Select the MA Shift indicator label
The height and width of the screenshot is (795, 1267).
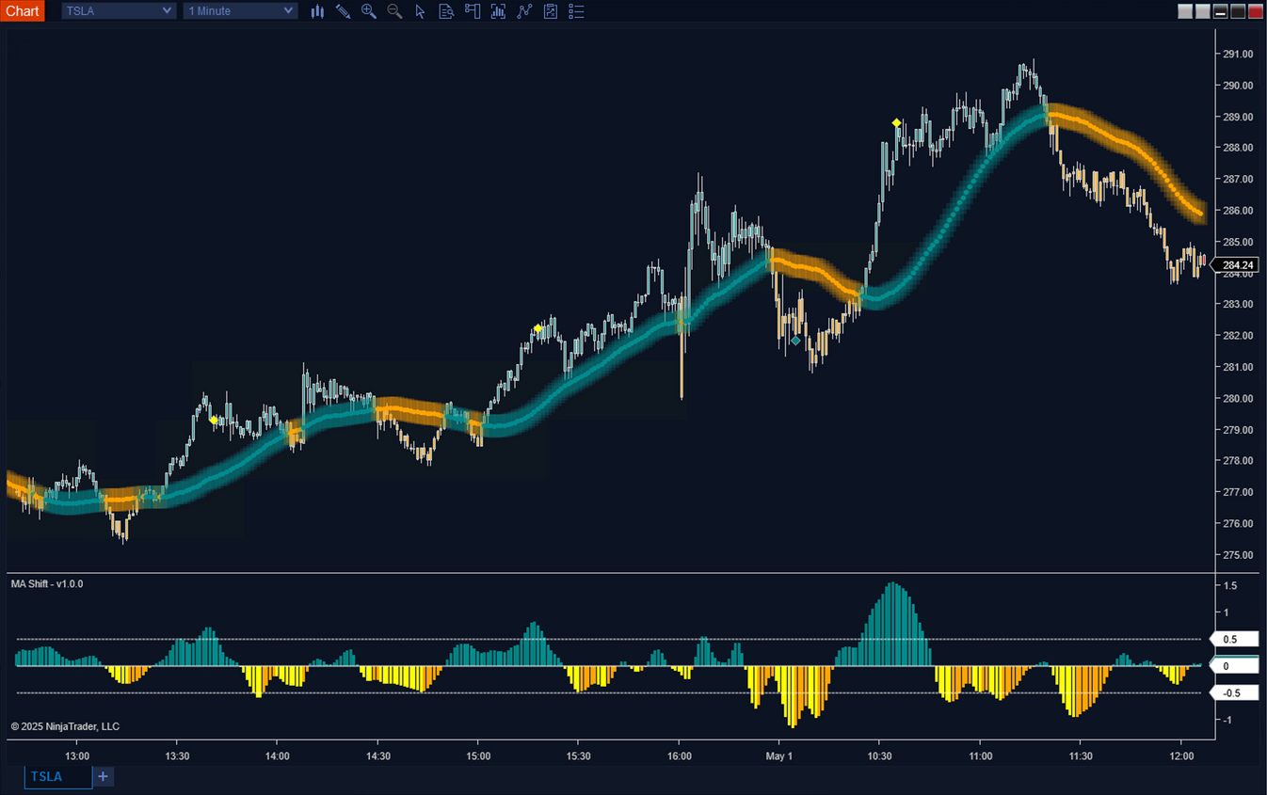coord(45,583)
